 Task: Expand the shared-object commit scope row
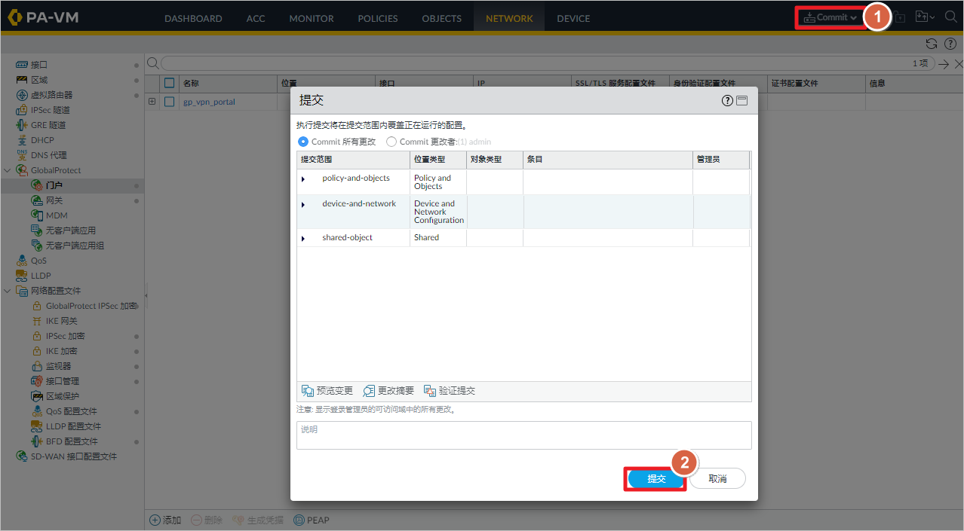[303, 239]
